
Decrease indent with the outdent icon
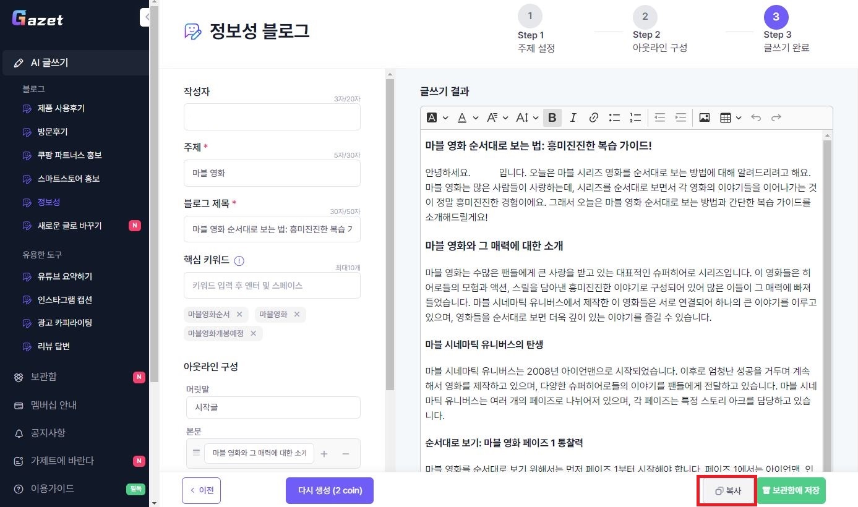pos(660,117)
